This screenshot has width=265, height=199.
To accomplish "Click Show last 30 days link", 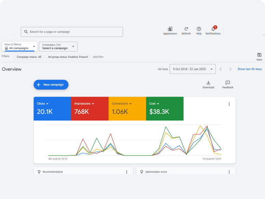I will point(250,69).
